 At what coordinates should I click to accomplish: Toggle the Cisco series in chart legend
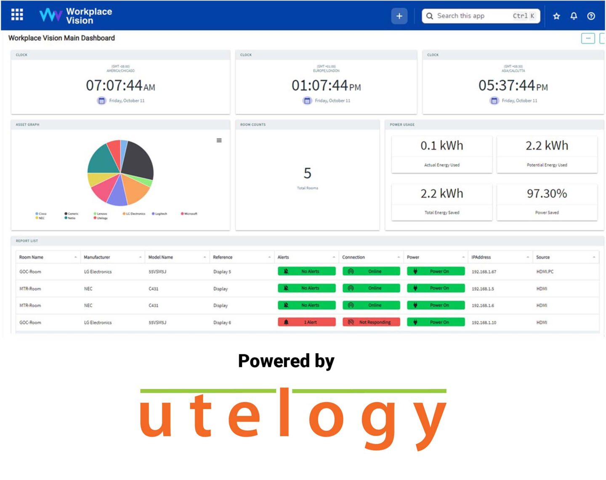[x=41, y=214]
